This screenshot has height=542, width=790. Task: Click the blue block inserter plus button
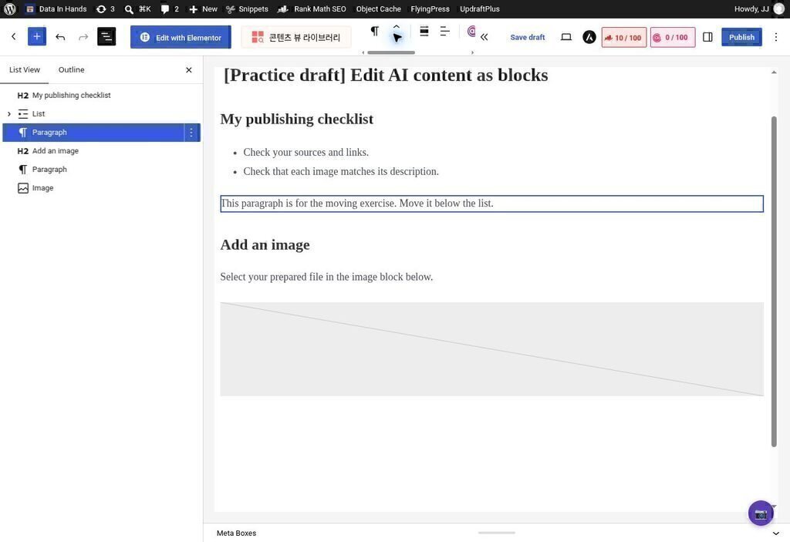(x=37, y=37)
